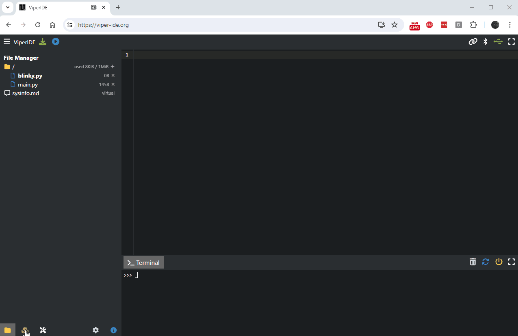Image resolution: width=518 pixels, height=336 pixels.
Task: Expand the editor to fullscreen
Action: (x=511, y=41)
